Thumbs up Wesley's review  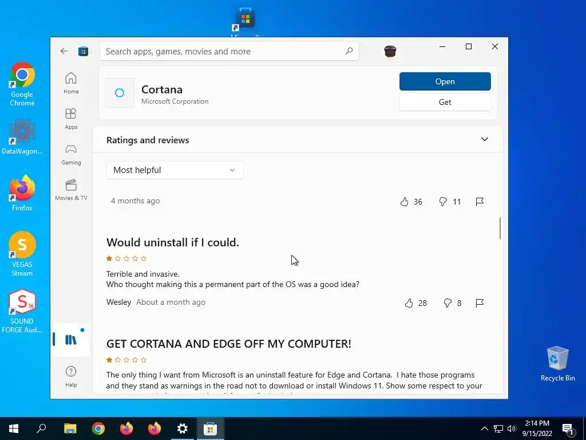[x=415, y=303]
